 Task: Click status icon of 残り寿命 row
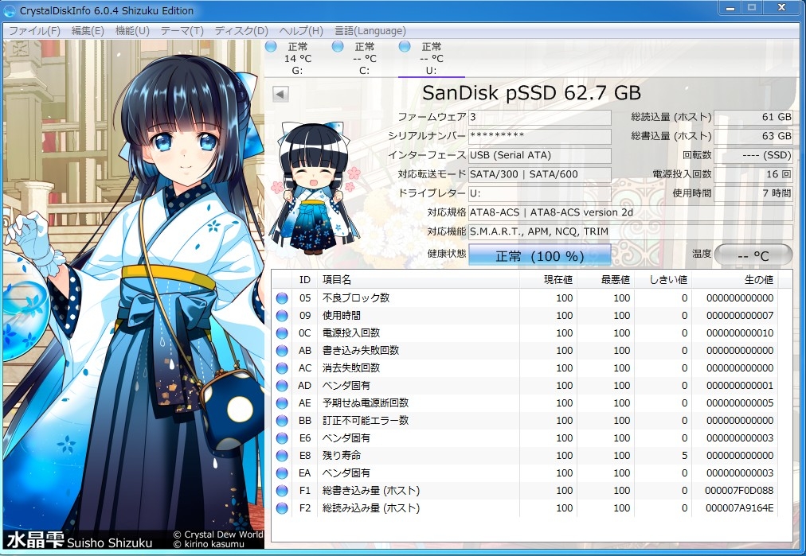click(282, 455)
